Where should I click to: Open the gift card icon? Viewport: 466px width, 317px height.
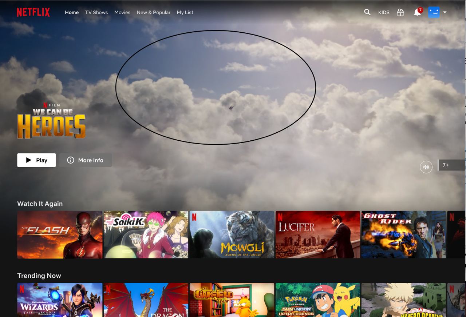[400, 12]
